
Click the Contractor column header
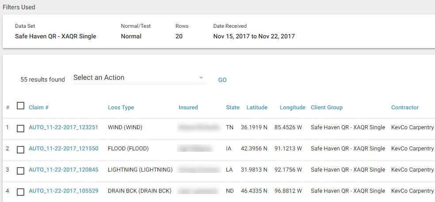coord(404,108)
